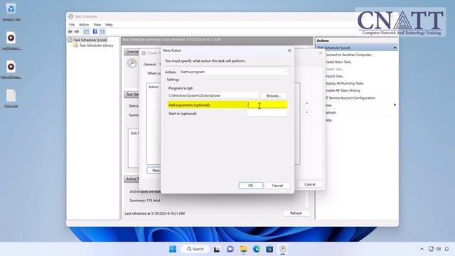Open the Action dropdown showing Start a program
455x256 pixels.
tap(233, 72)
